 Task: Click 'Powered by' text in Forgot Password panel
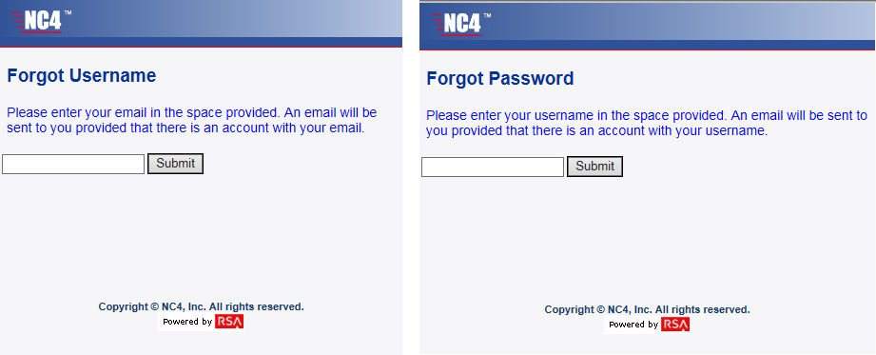click(633, 325)
